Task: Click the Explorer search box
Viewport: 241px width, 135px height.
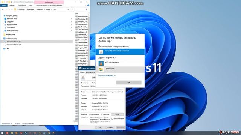Action: pos(82,9)
